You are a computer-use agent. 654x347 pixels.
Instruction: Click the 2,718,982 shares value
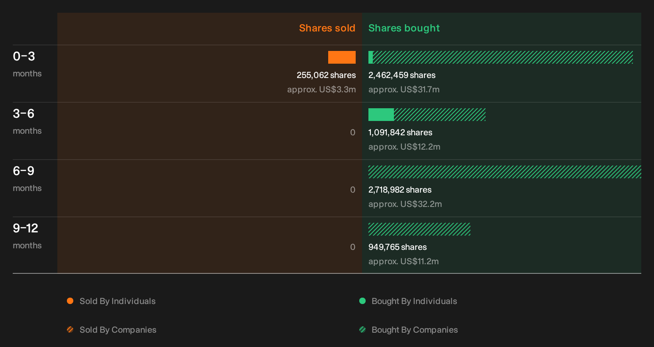pyautogui.click(x=400, y=190)
